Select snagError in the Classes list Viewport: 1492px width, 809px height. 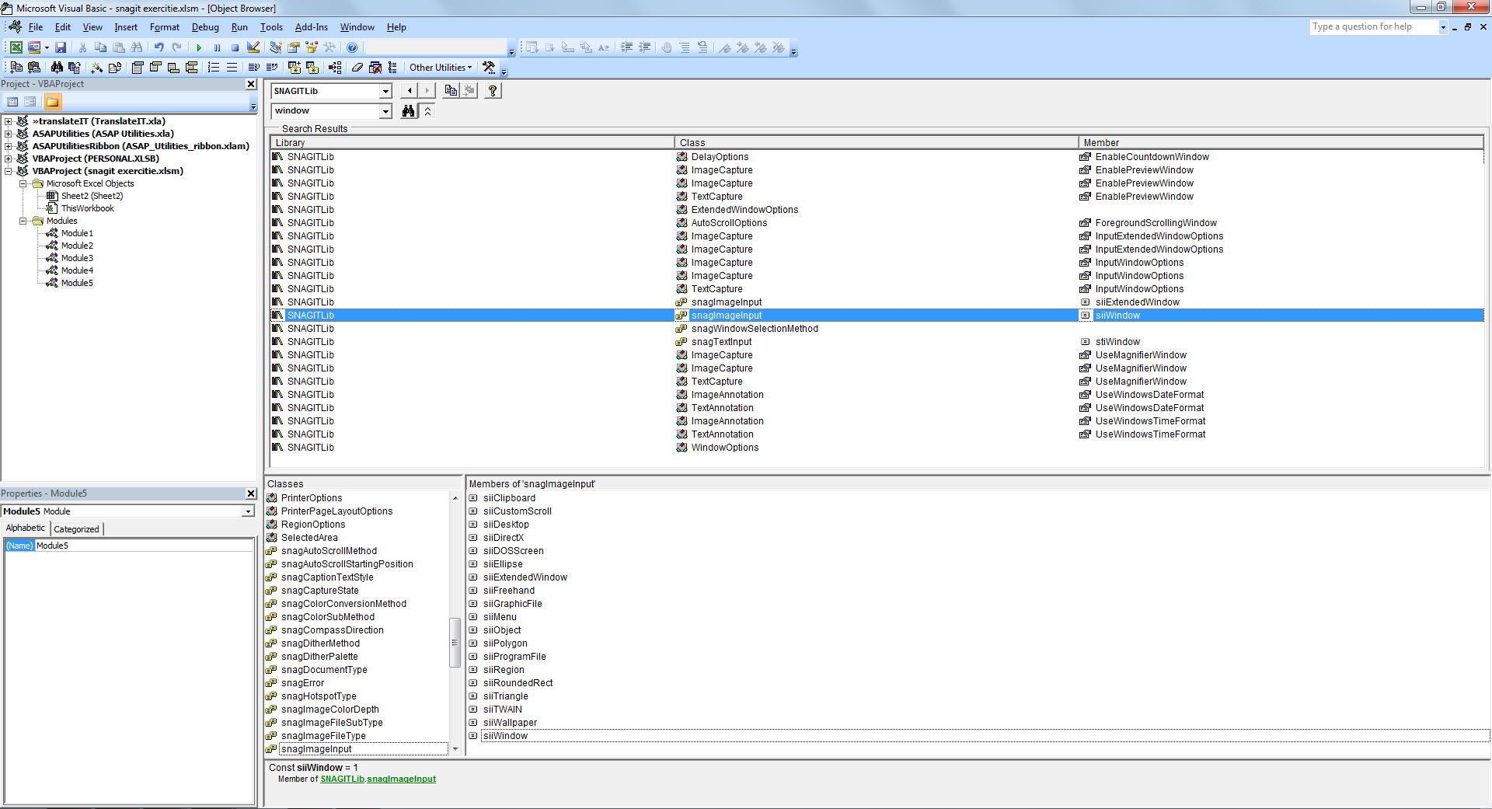click(302, 683)
